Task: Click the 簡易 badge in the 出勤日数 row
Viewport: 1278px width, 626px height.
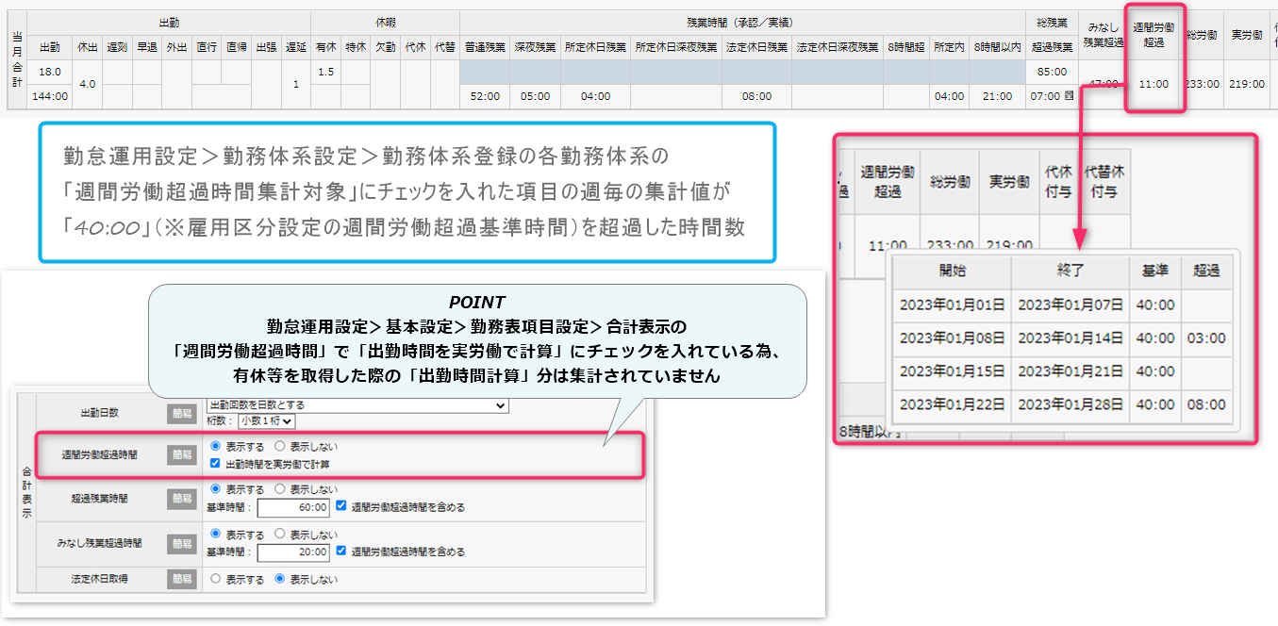Action: 182,413
